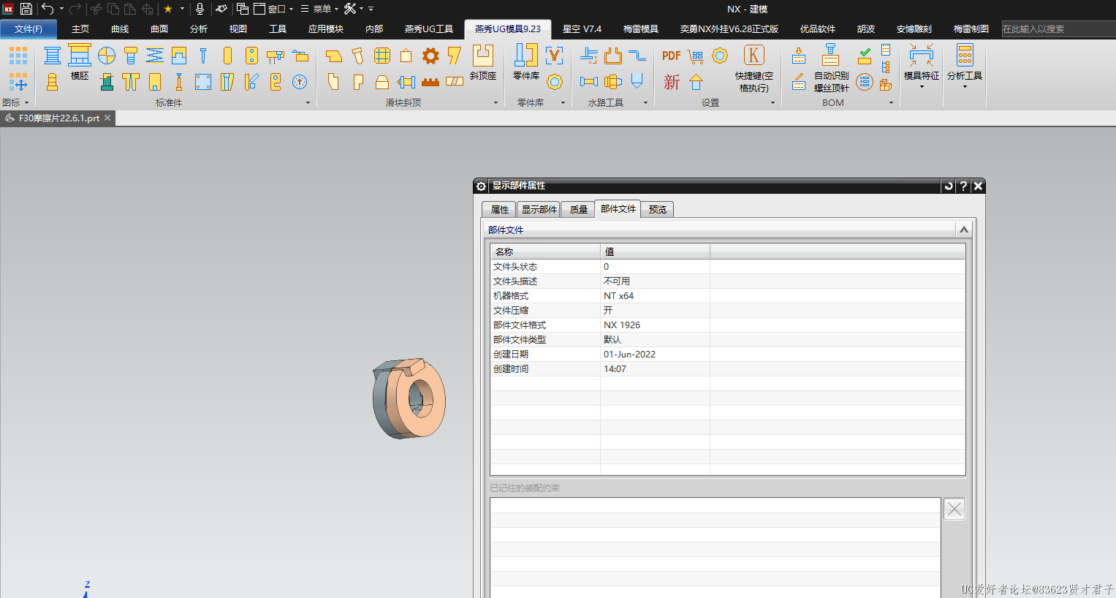Select the 部件文件格式 row

click(x=727, y=325)
